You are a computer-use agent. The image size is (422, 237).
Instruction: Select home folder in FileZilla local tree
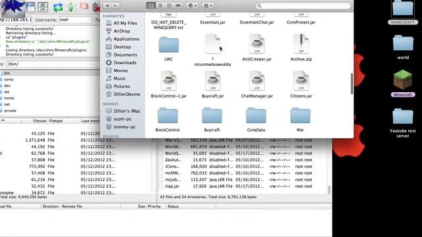pos(9,98)
